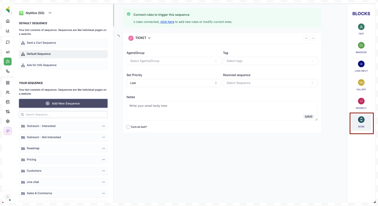Open the Live chat sequence
378x206 pixels.
coord(63,182)
